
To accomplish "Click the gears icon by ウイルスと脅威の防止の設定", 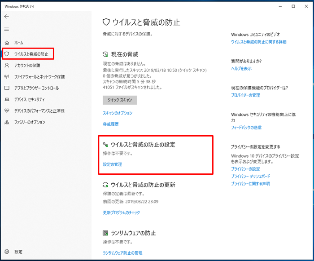I will pos(105,145).
